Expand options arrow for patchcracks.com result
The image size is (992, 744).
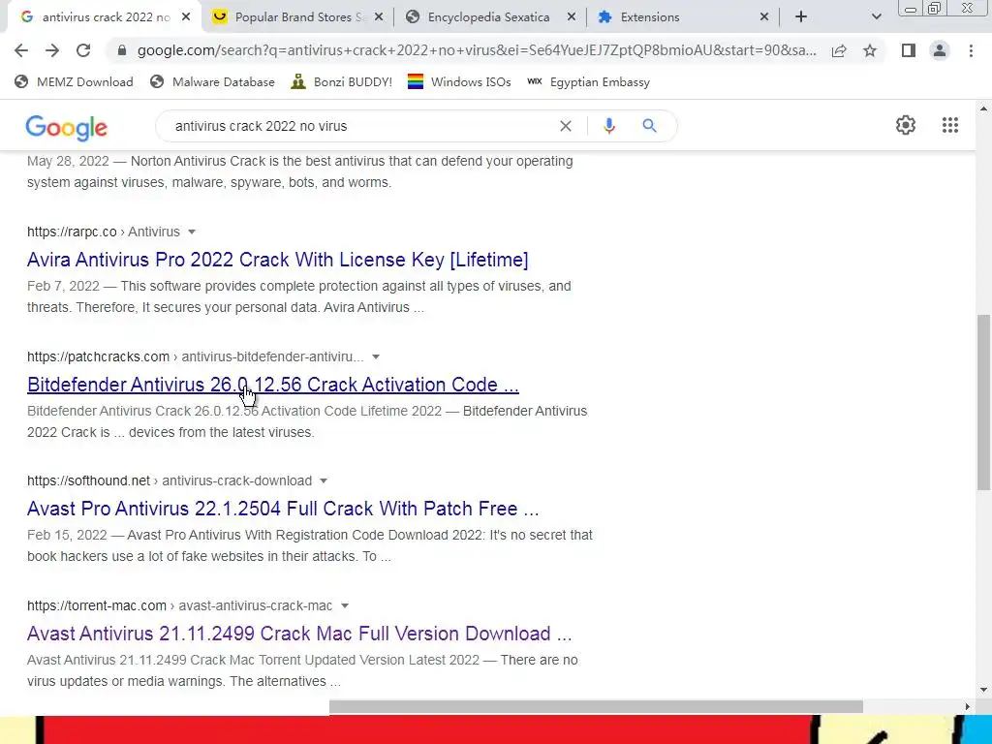coord(376,356)
